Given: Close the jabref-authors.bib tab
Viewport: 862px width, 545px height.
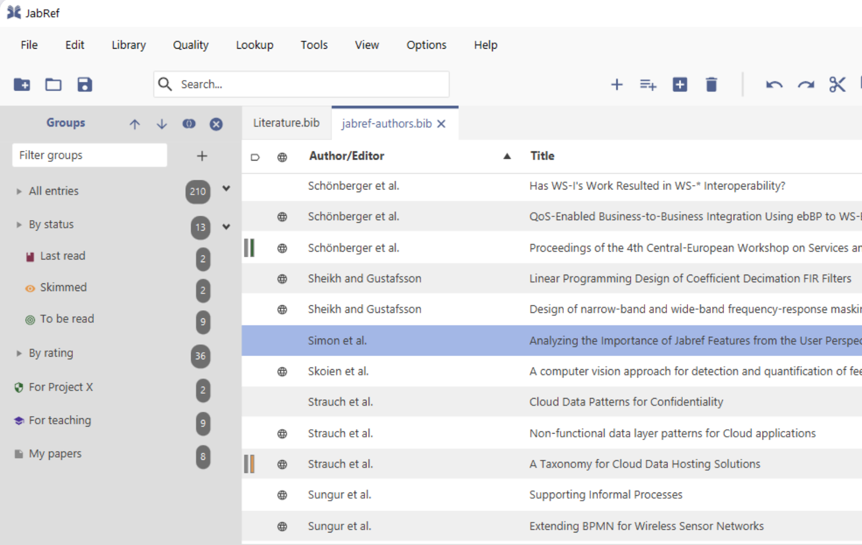Looking at the screenshot, I should coord(441,124).
